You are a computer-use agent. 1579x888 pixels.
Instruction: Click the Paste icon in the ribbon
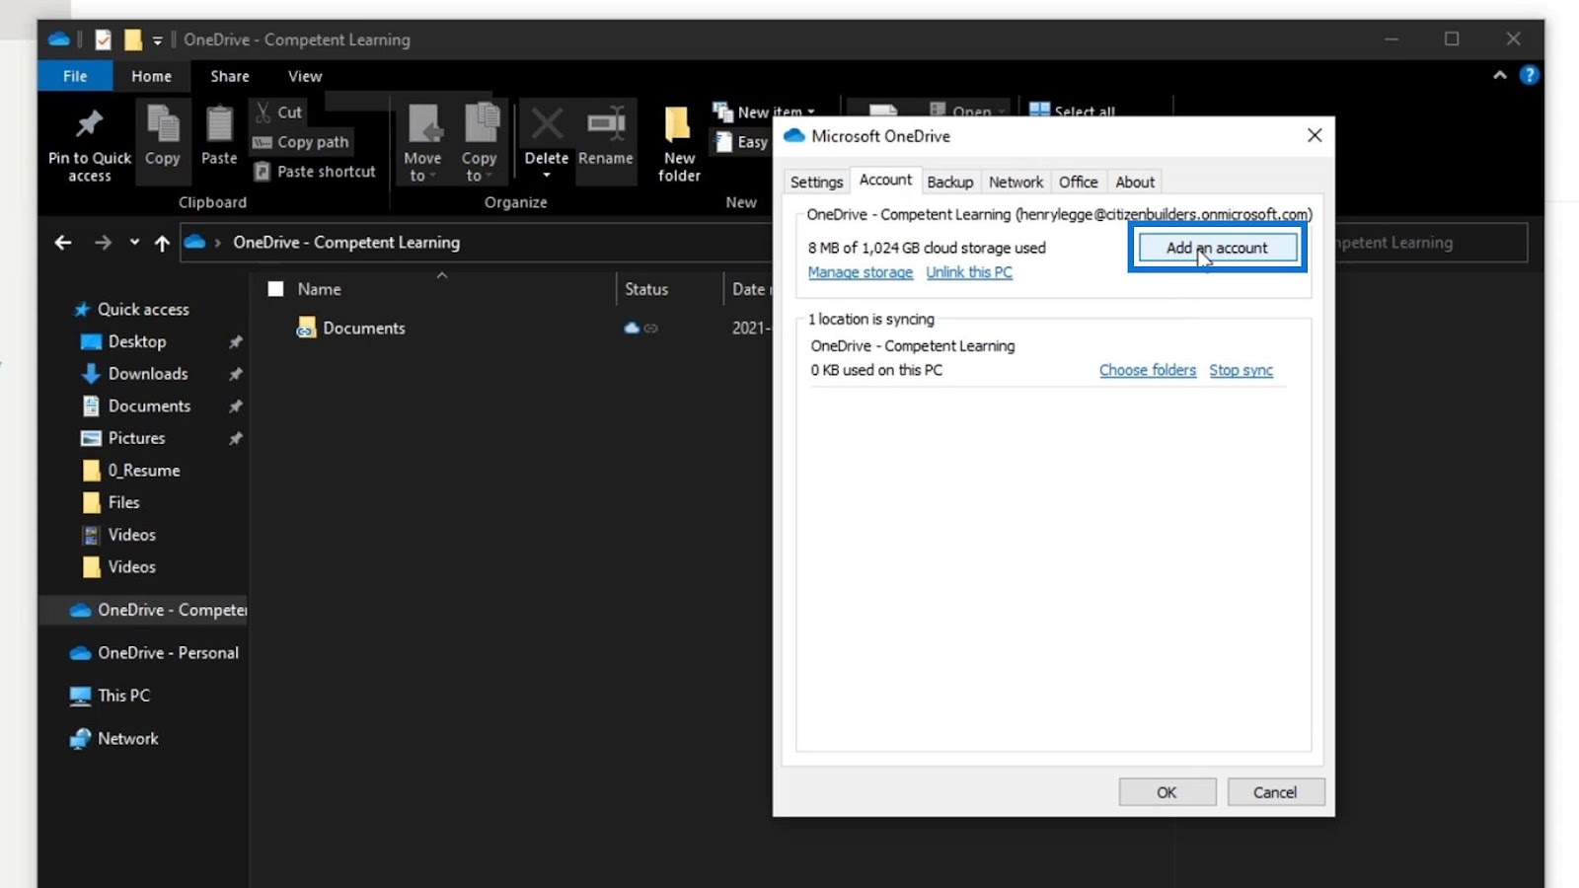[x=219, y=125]
